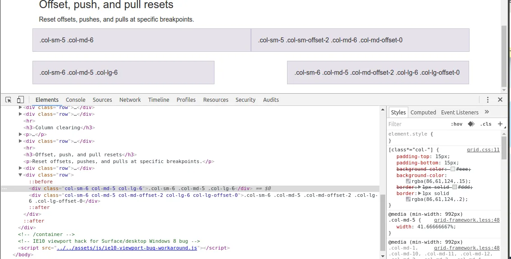
Task: Click the col-lg-offset-0 page column box
Action: [x=378, y=73]
